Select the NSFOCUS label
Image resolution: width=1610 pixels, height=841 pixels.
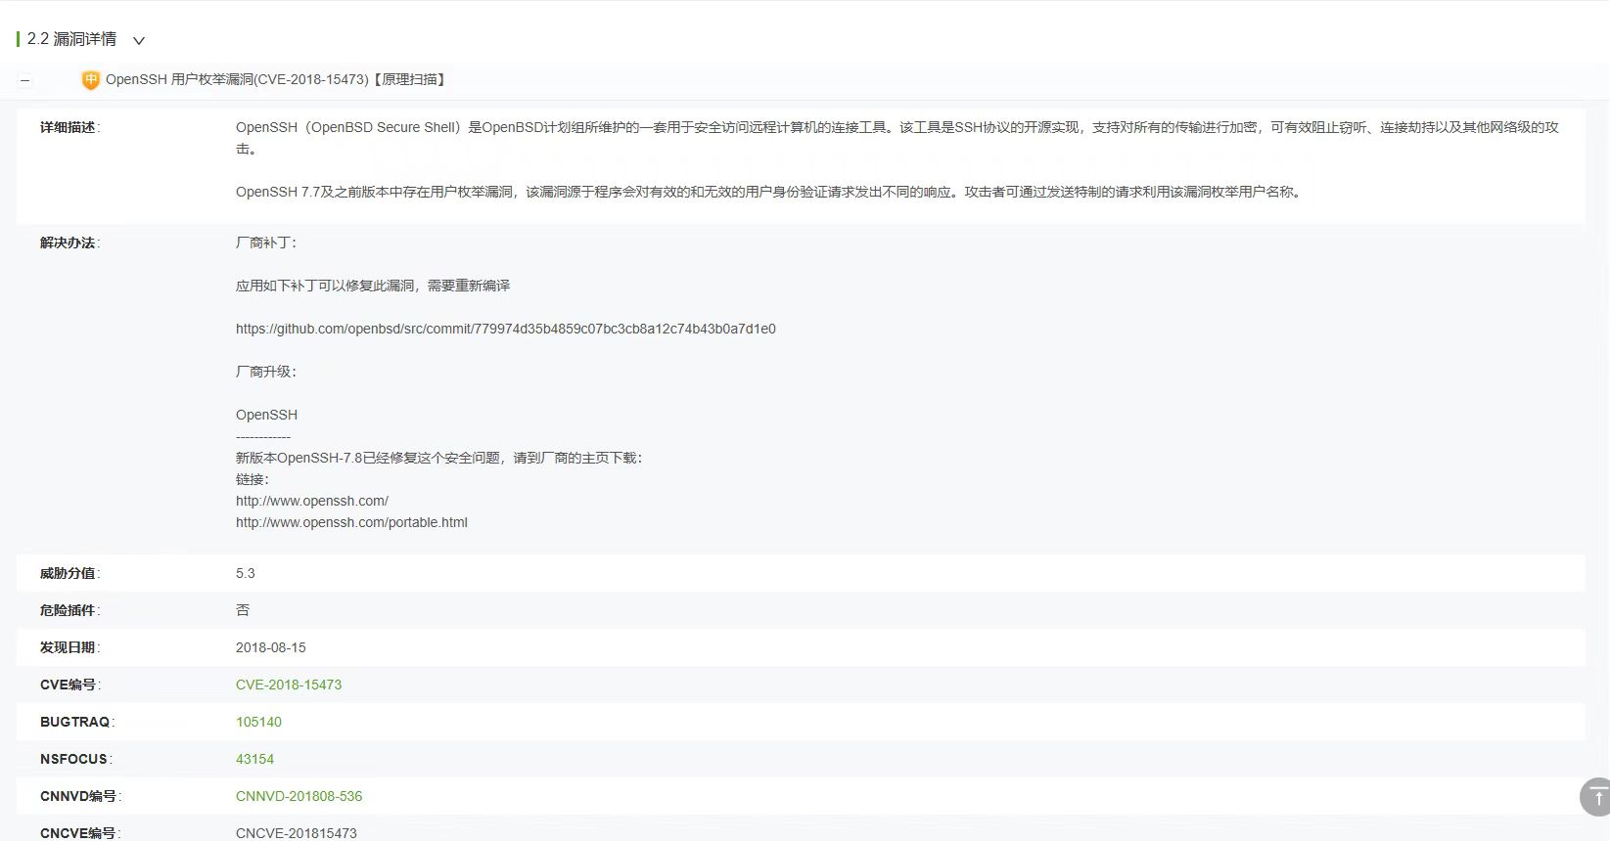tap(75, 759)
